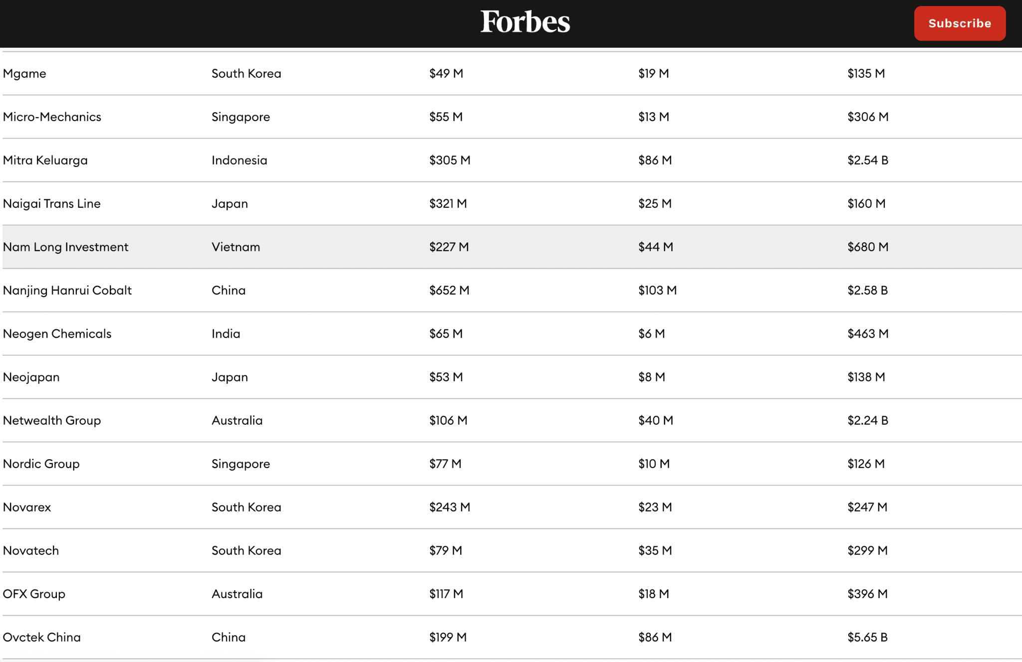Click the $5.65 B market value cell

pos(867,637)
